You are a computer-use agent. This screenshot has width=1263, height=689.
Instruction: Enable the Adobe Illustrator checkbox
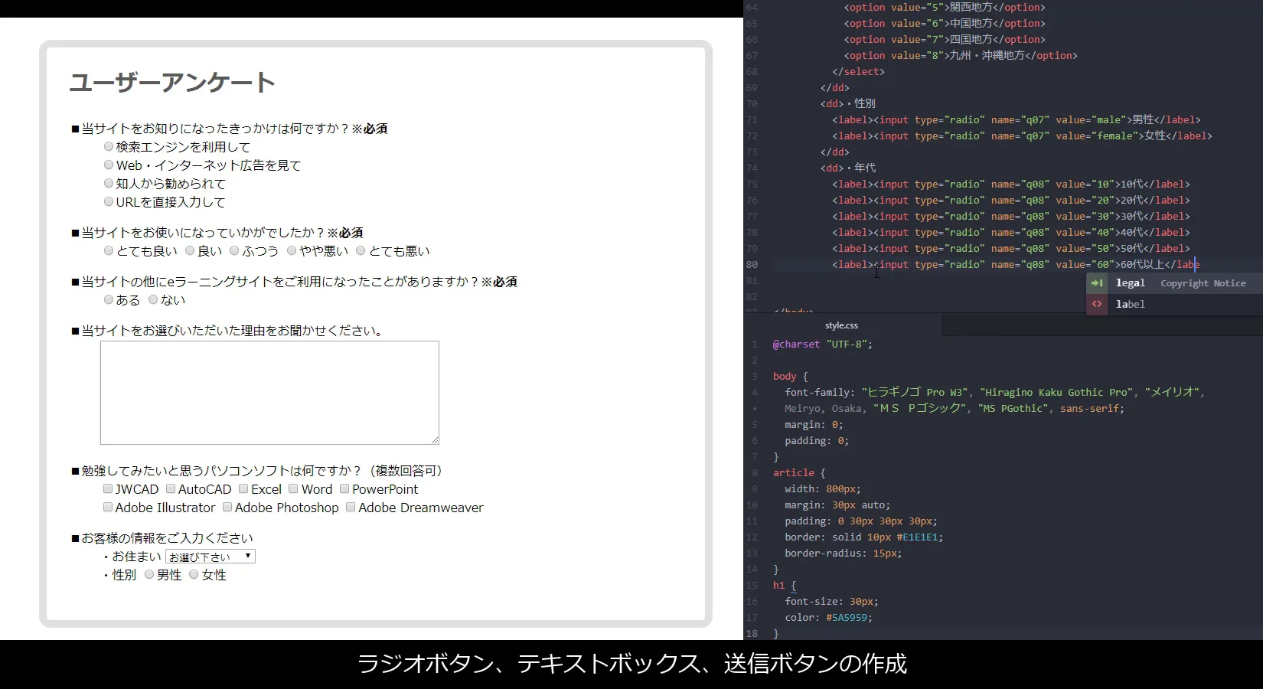click(x=108, y=507)
